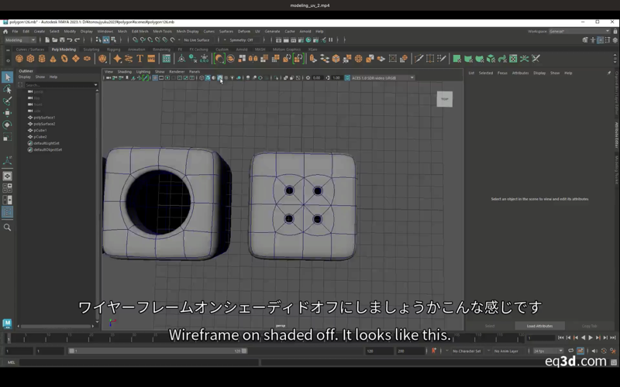
Task: Select the arrow Select tool in toolbox
Action: pos(7,77)
